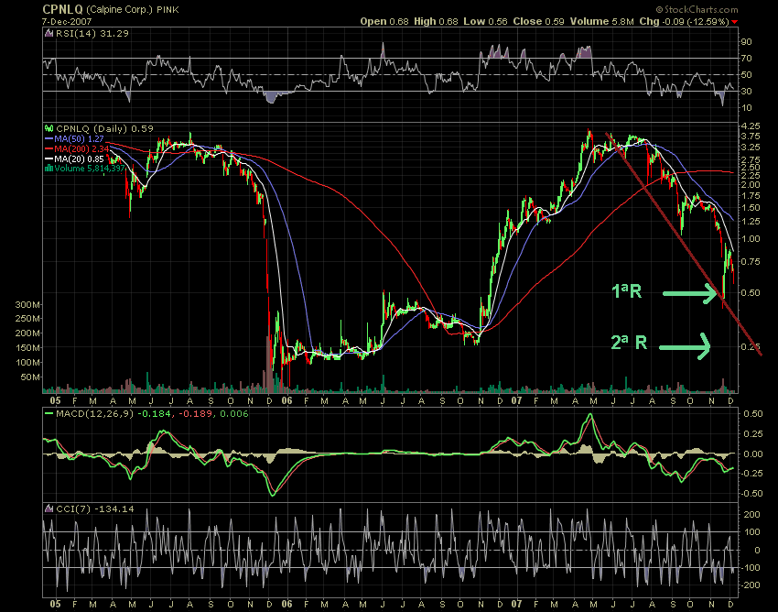Click the RSI scale value "30"
778x612 pixels.
click(746, 91)
